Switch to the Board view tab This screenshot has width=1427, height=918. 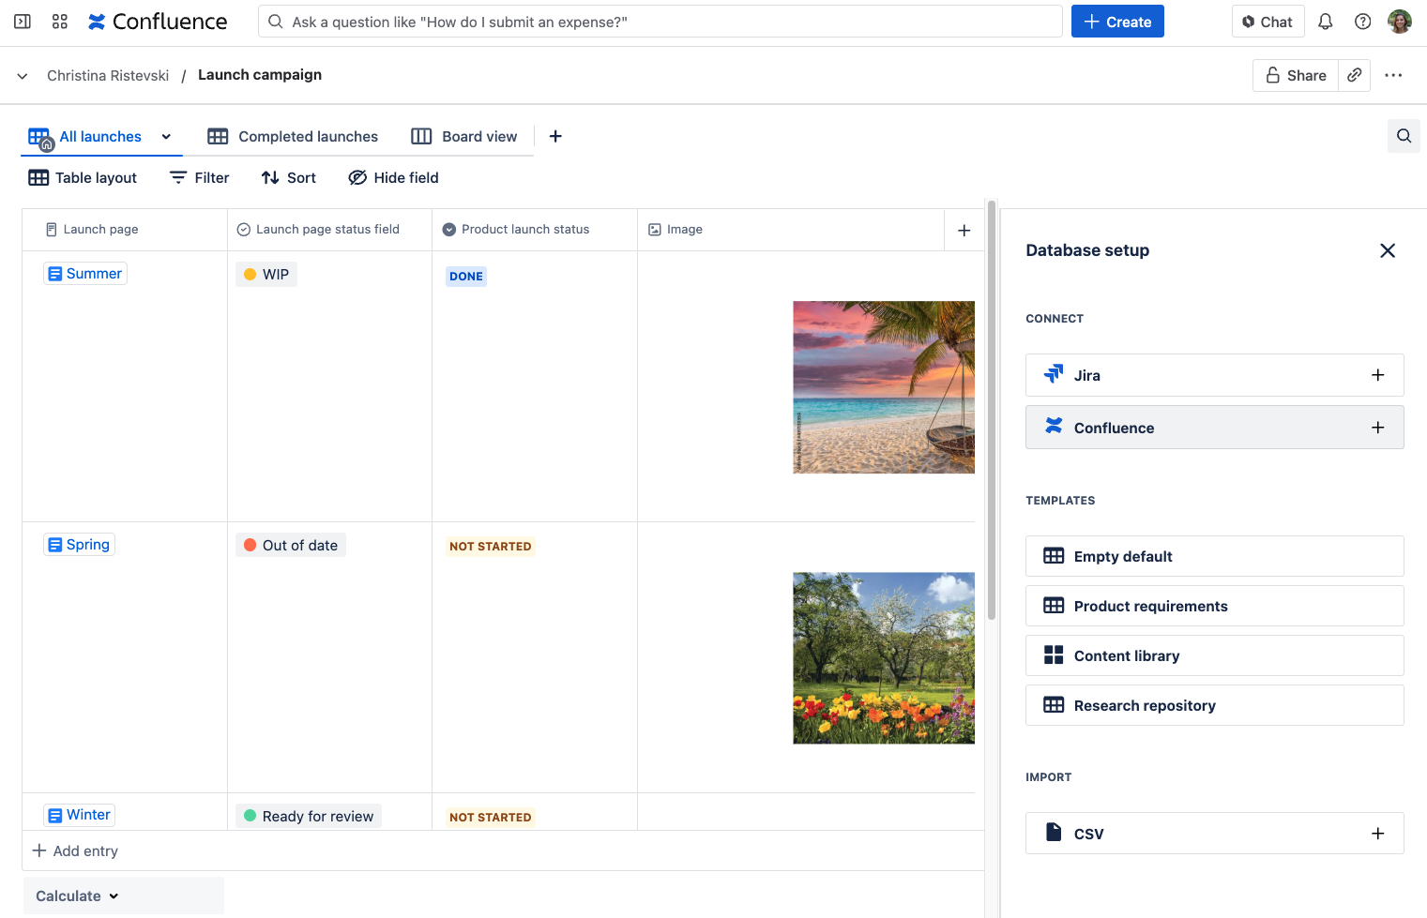[464, 137]
